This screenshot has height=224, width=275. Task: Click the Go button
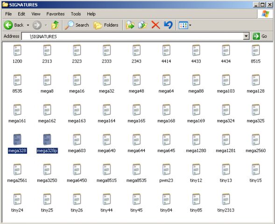click(x=260, y=36)
